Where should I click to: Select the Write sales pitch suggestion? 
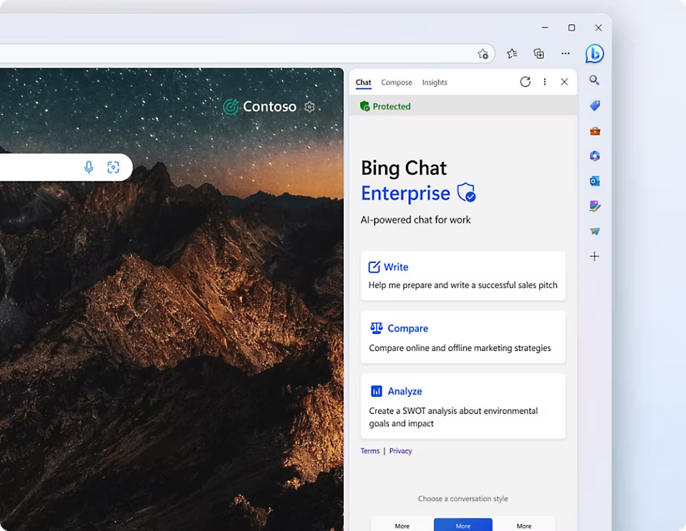click(463, 275)
